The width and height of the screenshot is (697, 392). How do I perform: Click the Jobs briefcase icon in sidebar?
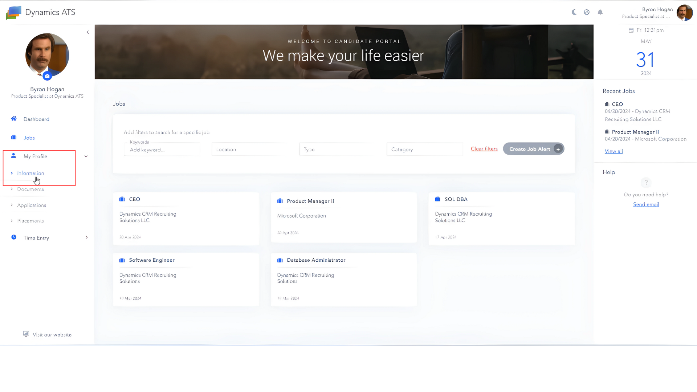[x=14, y=137]
